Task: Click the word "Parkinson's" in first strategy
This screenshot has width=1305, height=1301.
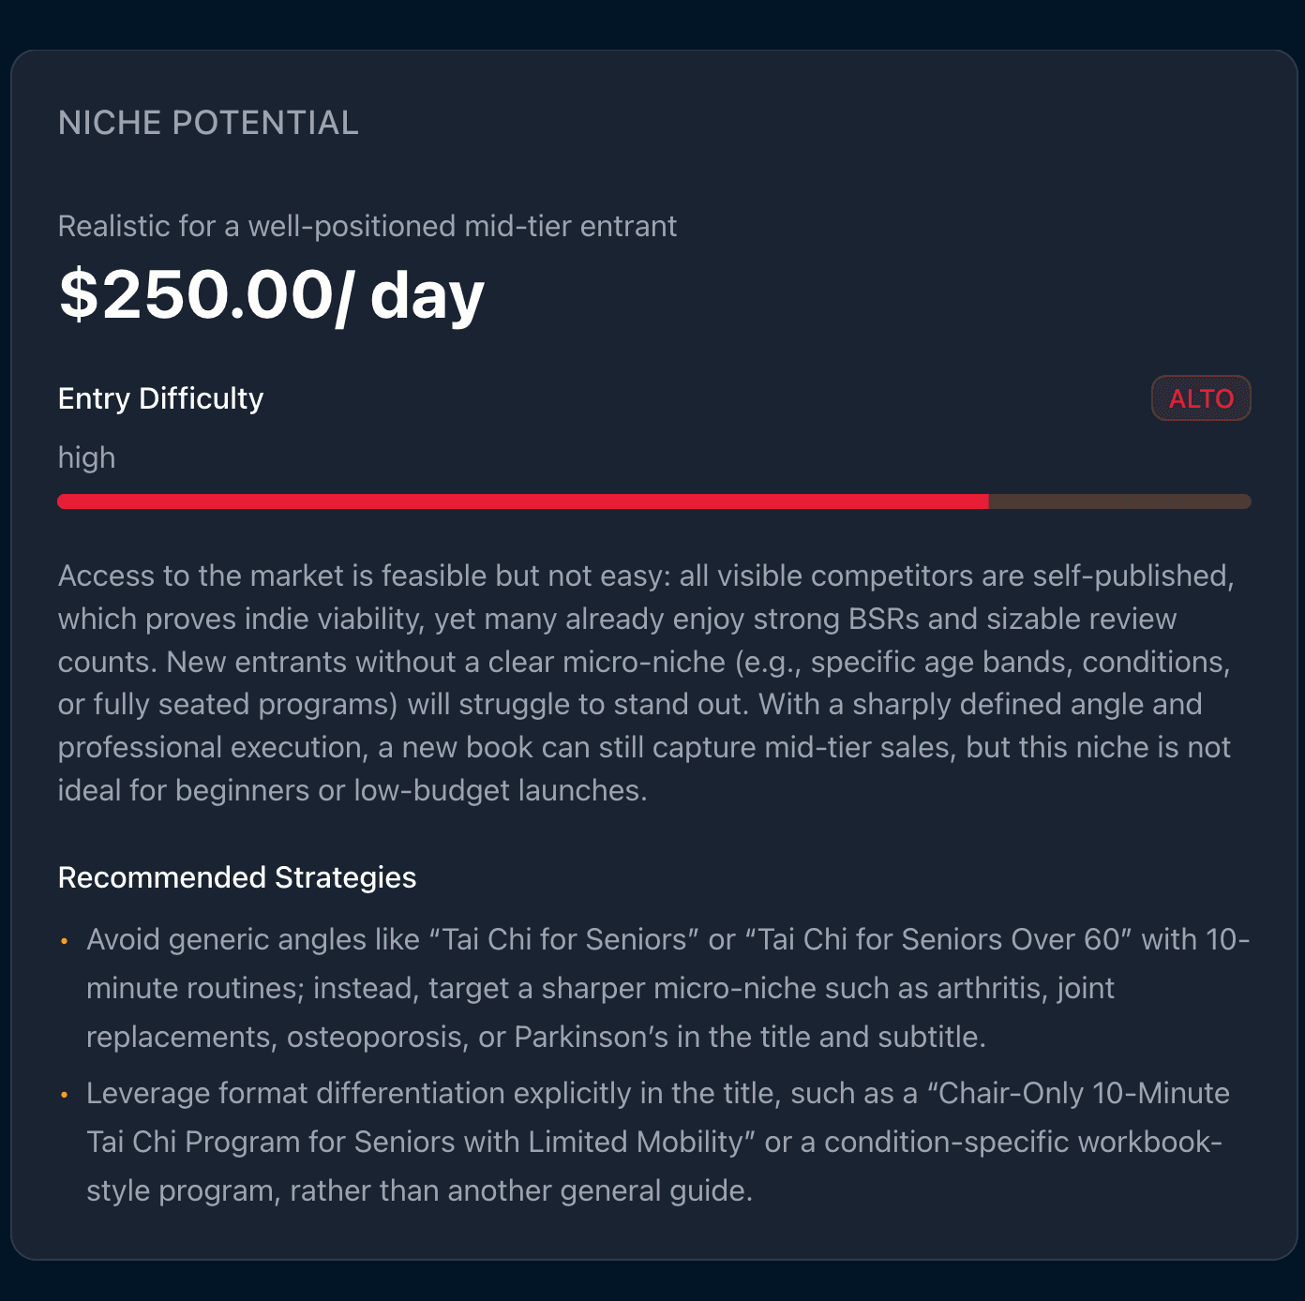Action: click(592, 1037)
